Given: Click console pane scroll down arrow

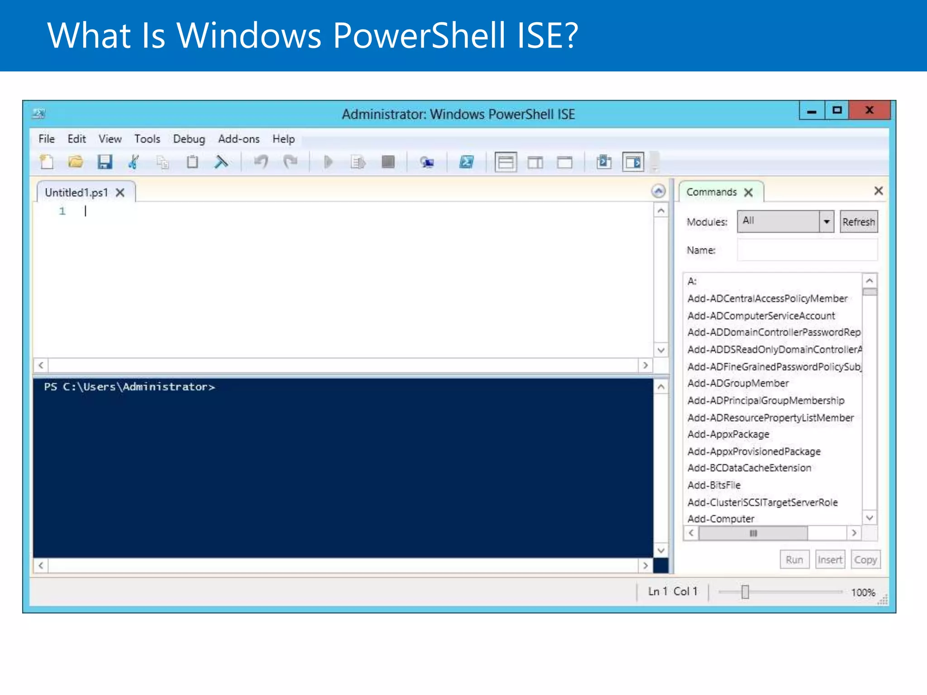Looking at the screenshot, I should pos(661,550).
